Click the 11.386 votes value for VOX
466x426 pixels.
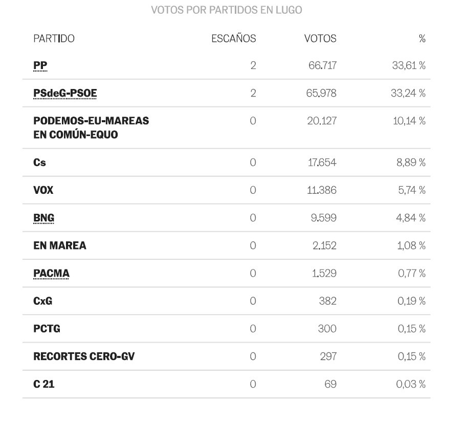pyautogui.click(x=322, y=190)
